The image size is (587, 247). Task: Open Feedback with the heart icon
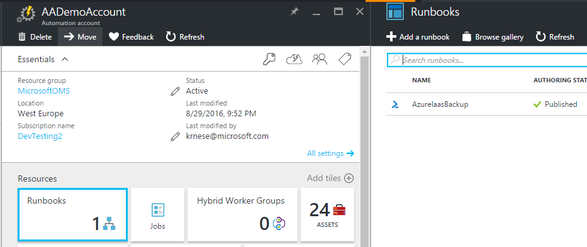pyautogui.click(x=131, y=37)
